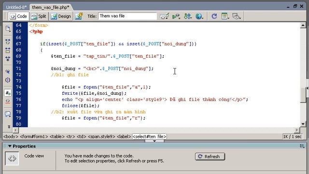This screenshot has height=174, width=309.
Task: Open the Visual aids eye menu
Action: (x=237, y=16)
